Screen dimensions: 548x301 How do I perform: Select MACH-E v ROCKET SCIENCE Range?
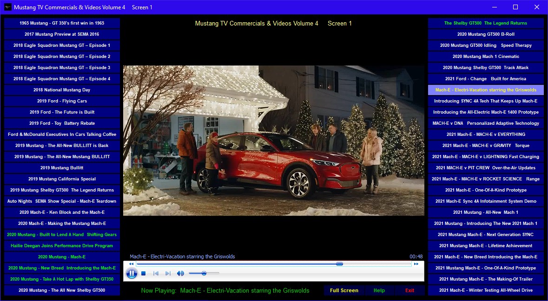[486, 179]
